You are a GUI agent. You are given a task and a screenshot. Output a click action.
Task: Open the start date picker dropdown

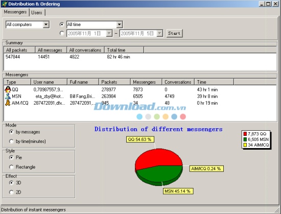(x=109, y=33)
